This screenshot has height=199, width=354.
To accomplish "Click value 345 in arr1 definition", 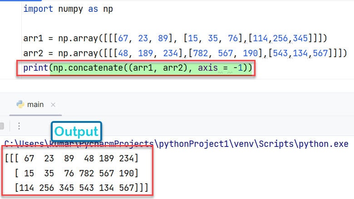I will [x=300, y=39].
